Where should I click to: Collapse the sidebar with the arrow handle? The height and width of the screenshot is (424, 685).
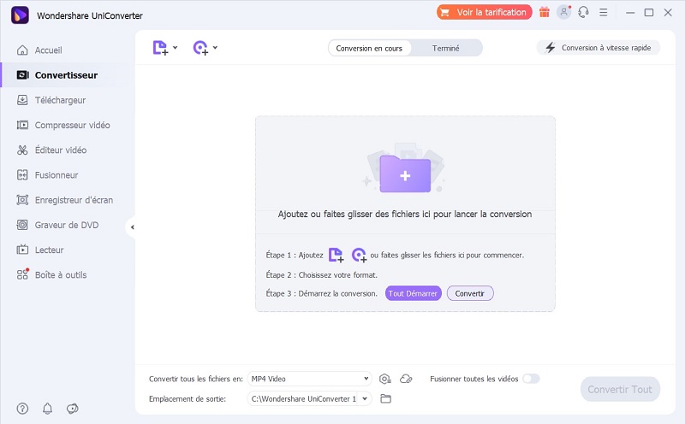(x=132, y=227)
